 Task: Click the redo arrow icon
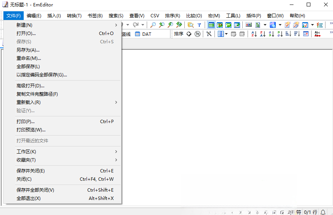tap(136, 25)
